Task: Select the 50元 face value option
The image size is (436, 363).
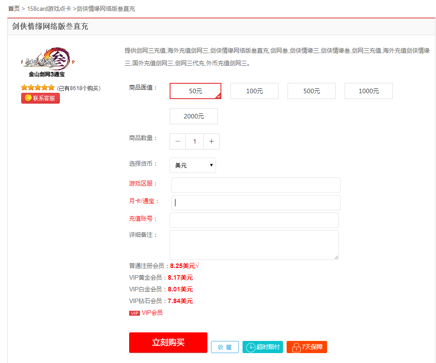Action: [195, 91]
